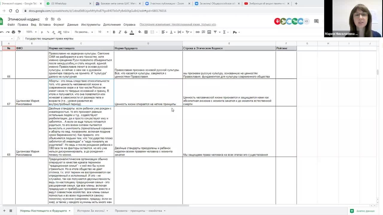Viewport: 383px width, 215px height.
Task: Reload the page in browser
Action: pos(10,11)
